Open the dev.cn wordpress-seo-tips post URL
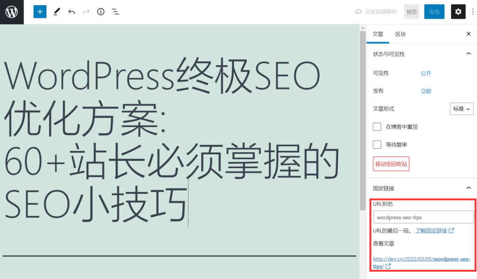 coord(422,263)
